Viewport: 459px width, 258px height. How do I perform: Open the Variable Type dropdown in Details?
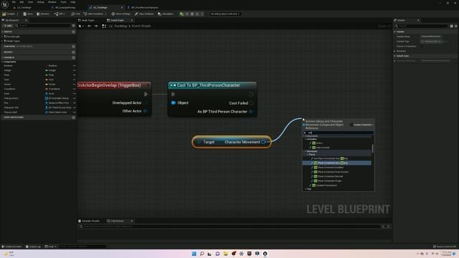(x=432, y=42)
